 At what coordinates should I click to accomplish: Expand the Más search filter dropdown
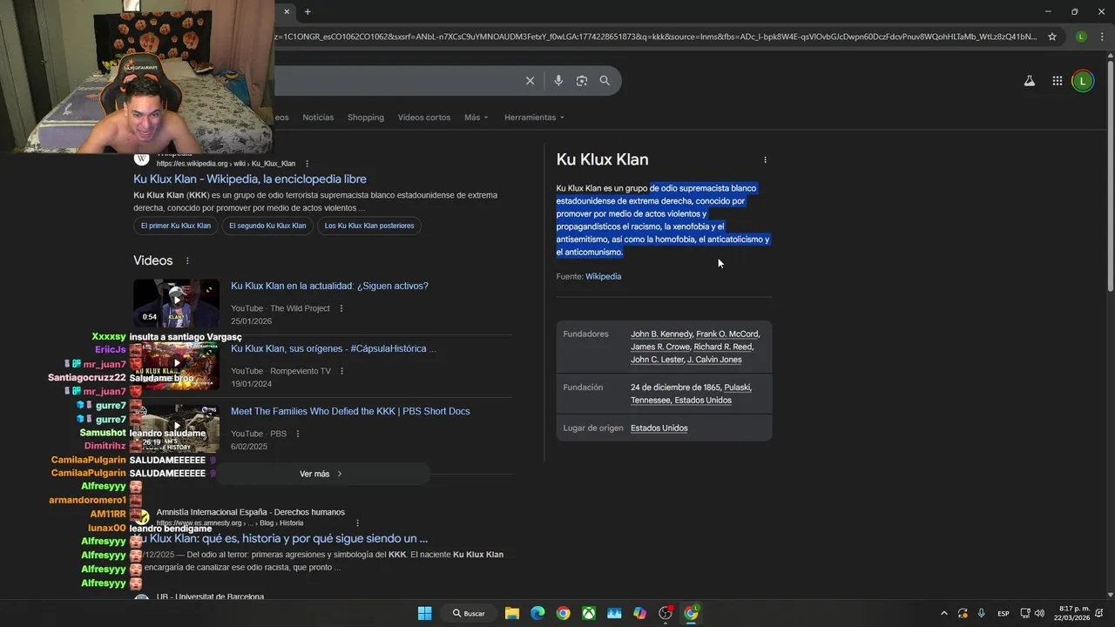point(476,118)
